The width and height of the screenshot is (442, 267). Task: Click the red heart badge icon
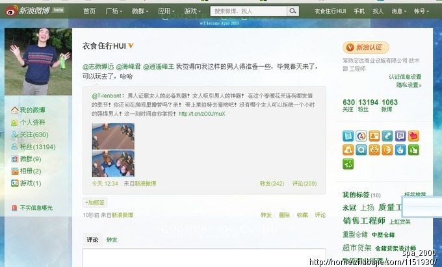[x=414, y=136]
